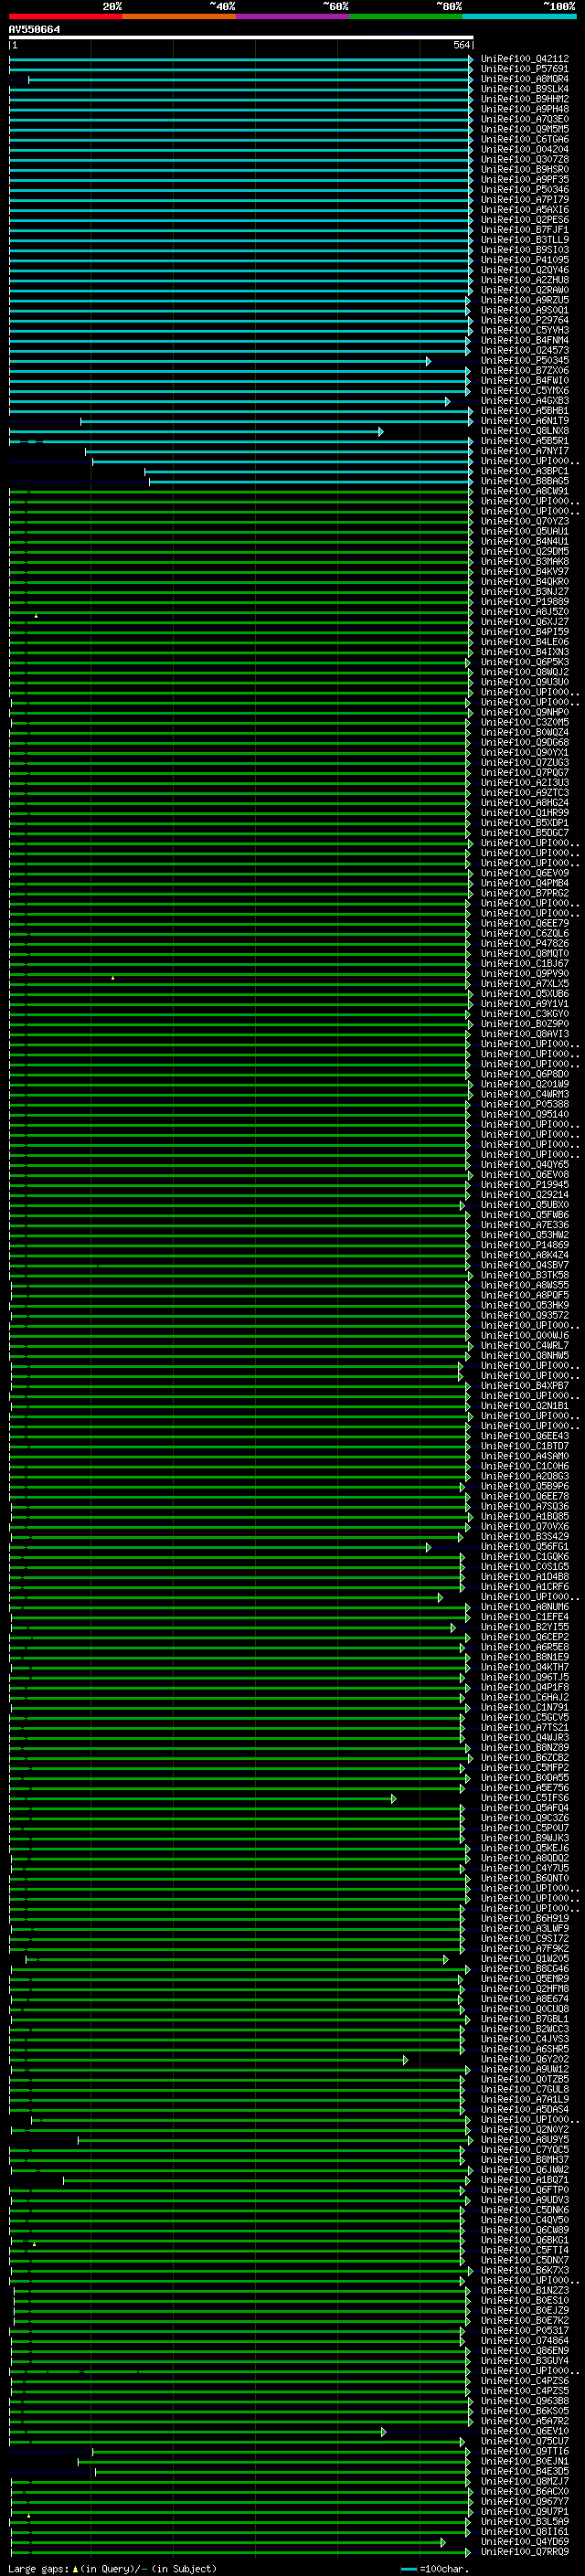The image size is (585, 2576).
Task: Select the UniRef100_P41095 entry
Action: coord(524,260)
